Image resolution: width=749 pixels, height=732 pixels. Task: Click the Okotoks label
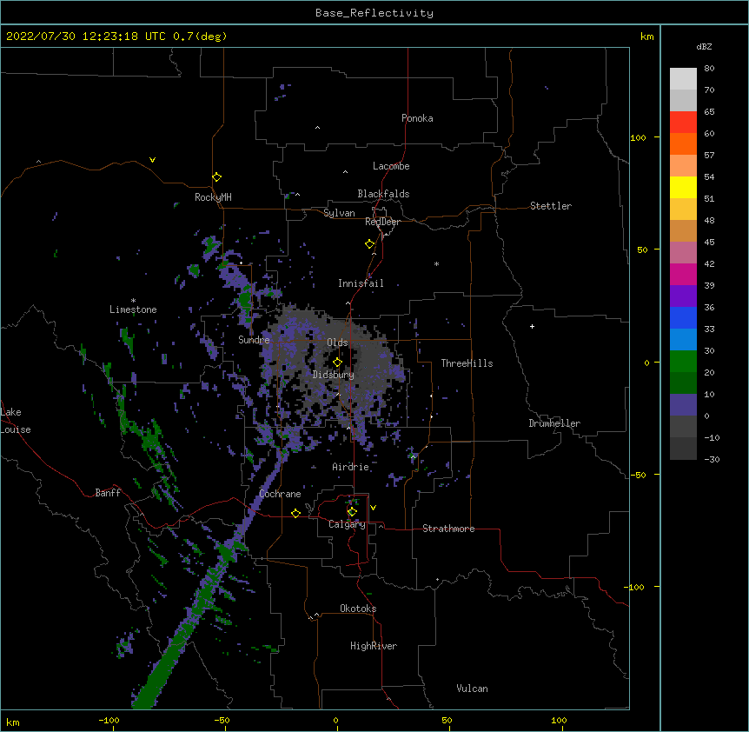pos(358,609)
